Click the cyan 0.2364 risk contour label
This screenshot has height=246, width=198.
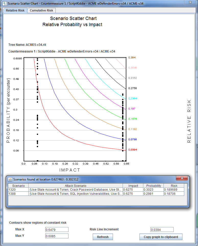point(133,99)
